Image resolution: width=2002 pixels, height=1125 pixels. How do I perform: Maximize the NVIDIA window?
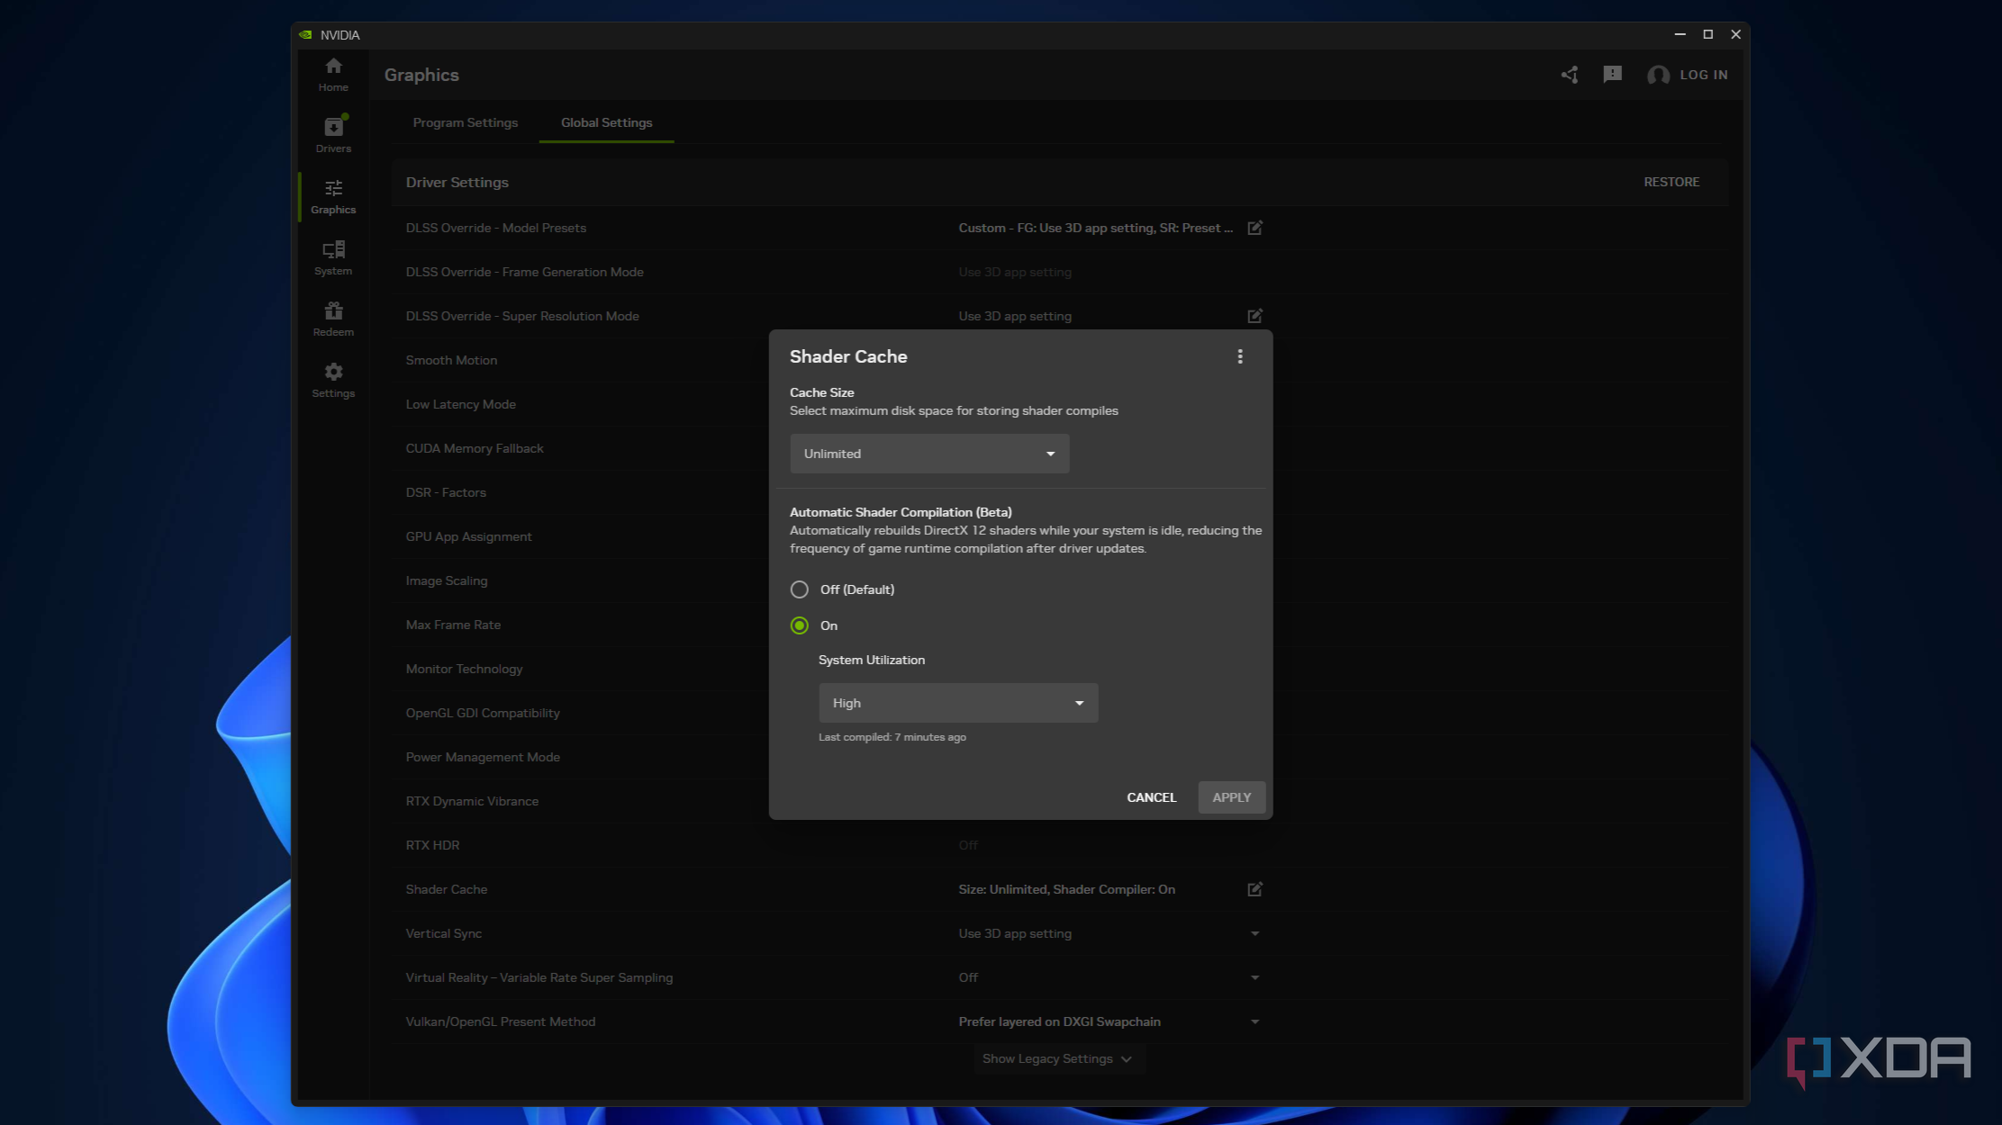tap(1708, 34)
